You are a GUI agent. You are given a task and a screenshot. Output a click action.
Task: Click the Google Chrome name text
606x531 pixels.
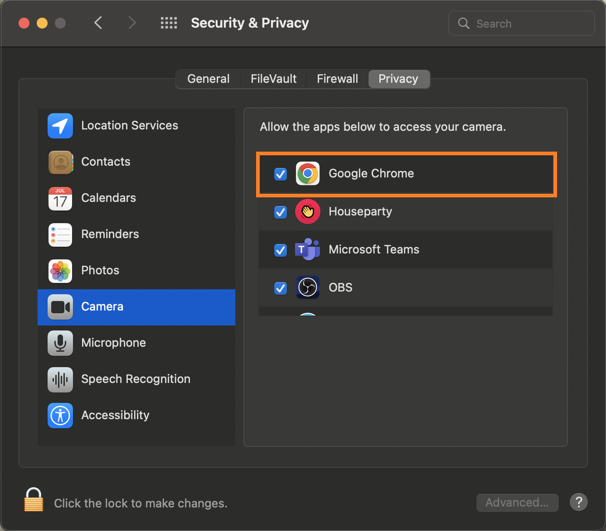point(371,173)
